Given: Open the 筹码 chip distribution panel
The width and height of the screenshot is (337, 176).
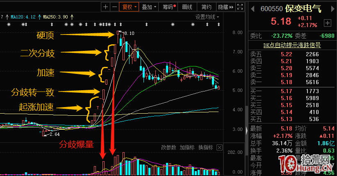Looking at the screenshot, I should (x=169, y=7).
